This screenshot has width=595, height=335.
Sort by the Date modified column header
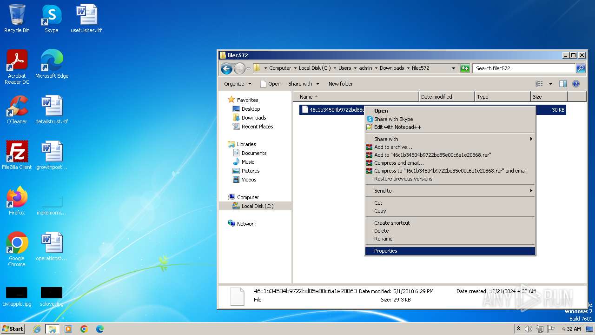[x=447, y=97]
